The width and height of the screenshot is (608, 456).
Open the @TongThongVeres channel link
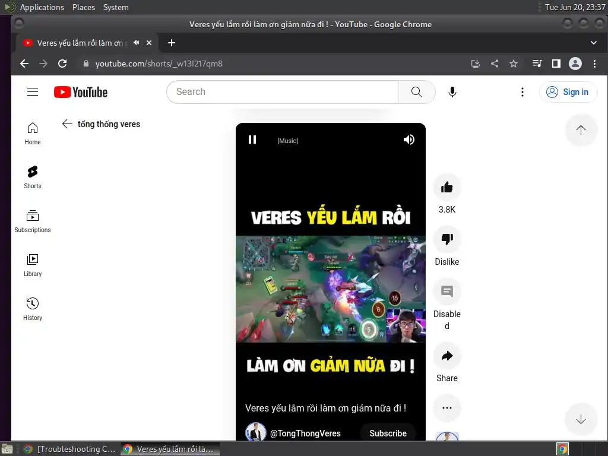click(x=305, y=433)
